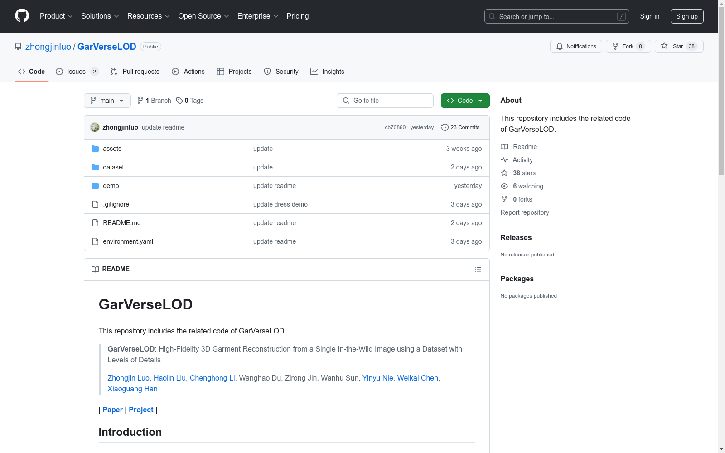The height and width of the screenshot is (453, 725).
Task: Open the commit history clock icon
Action: coord(445,127)
